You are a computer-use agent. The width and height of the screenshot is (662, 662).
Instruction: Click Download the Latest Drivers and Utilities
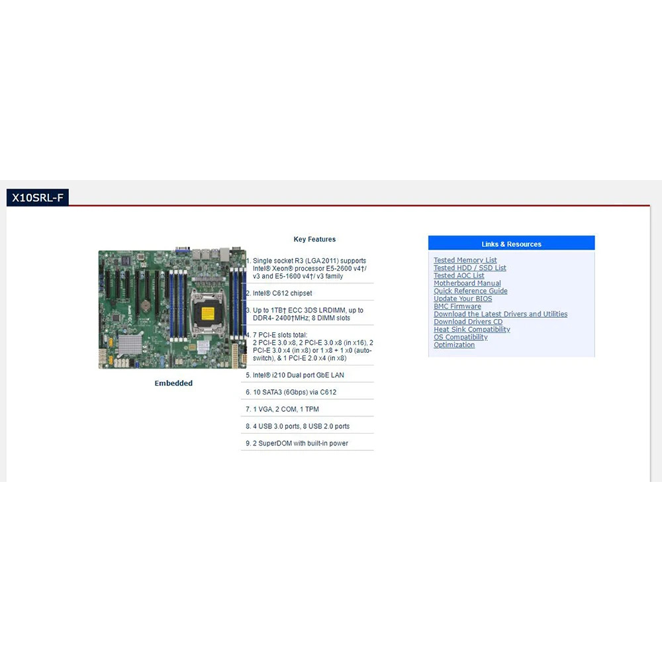(x=500, y=314)
